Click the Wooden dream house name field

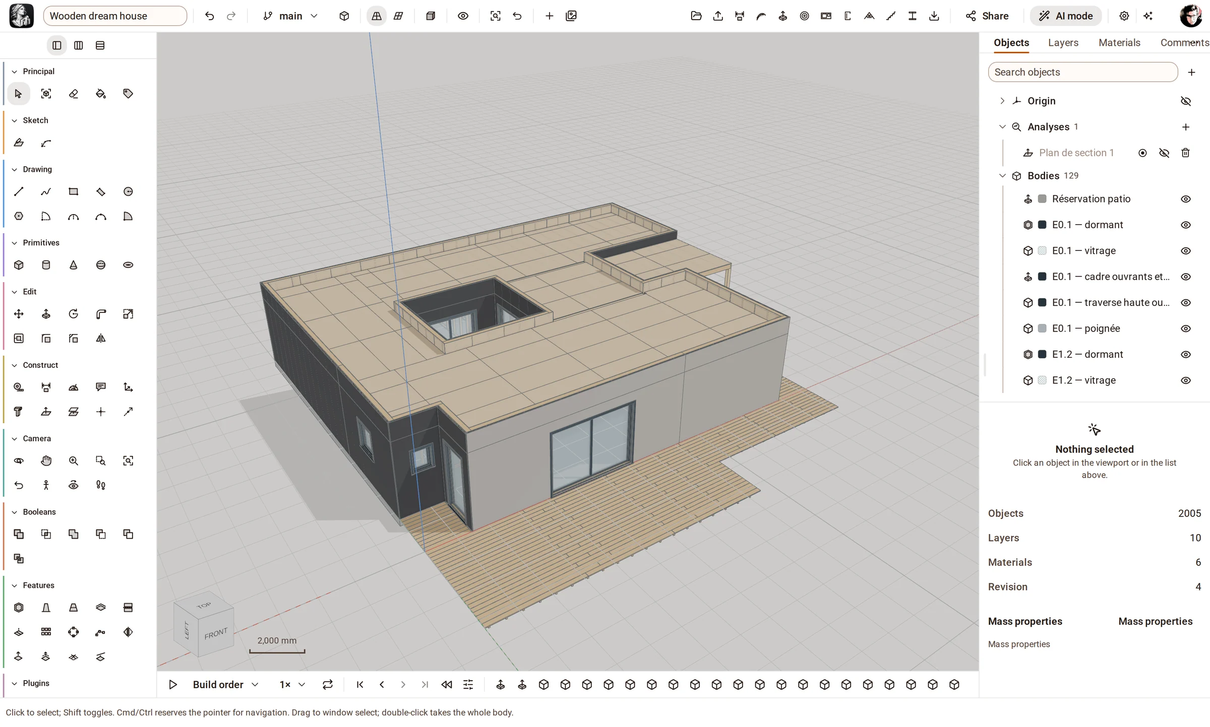pyautogui.click(x=115, y=16)
